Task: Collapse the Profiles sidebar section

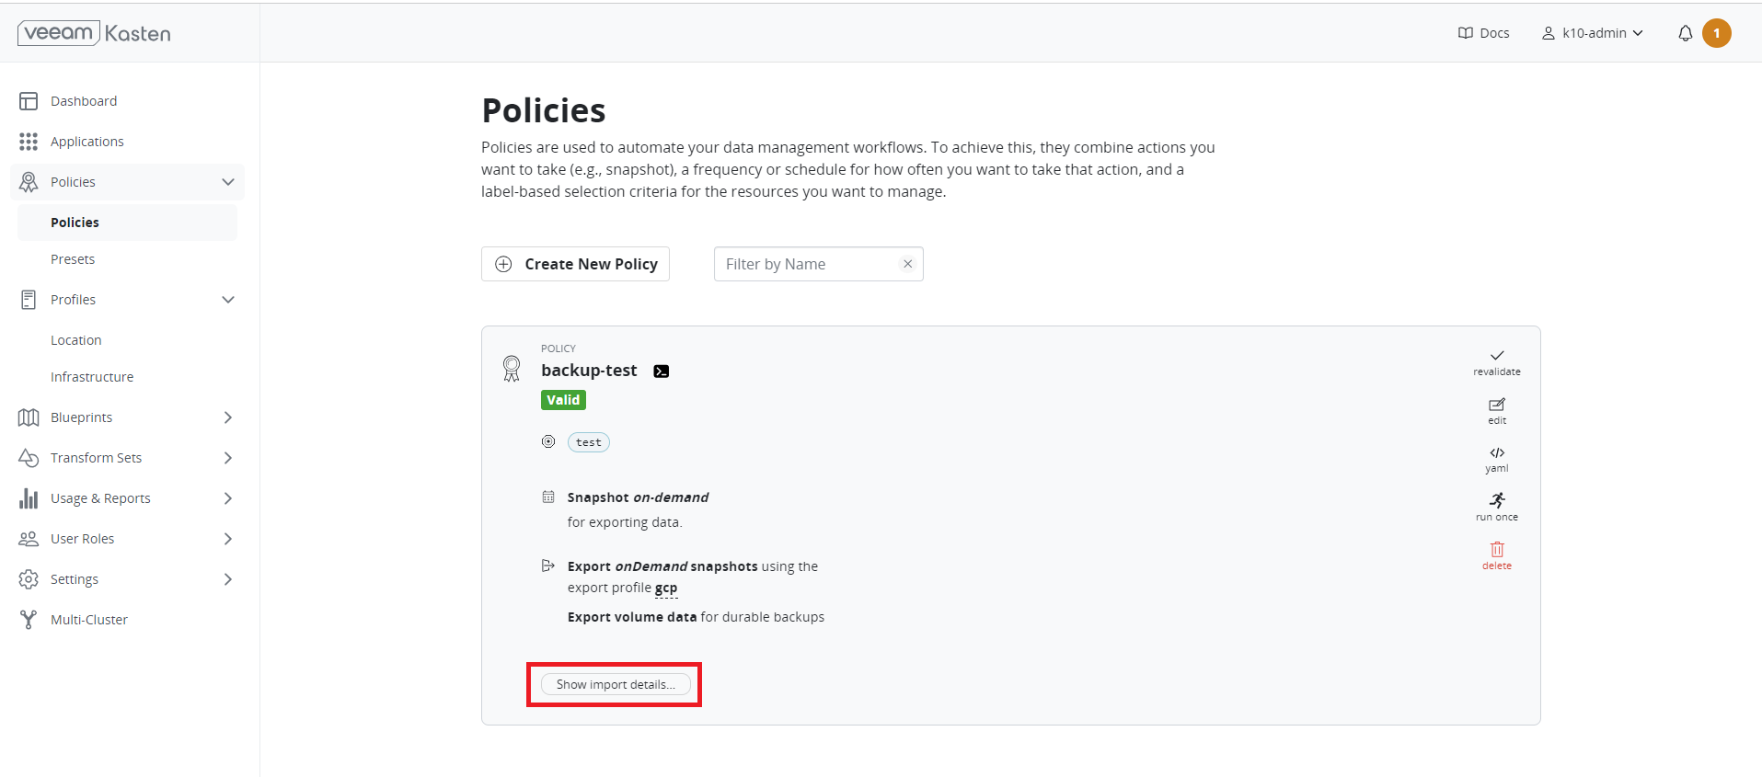Action: click(228, 300)
